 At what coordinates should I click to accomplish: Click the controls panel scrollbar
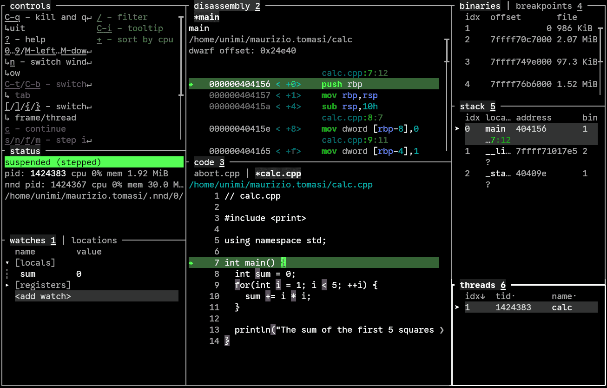click(181, 56)
